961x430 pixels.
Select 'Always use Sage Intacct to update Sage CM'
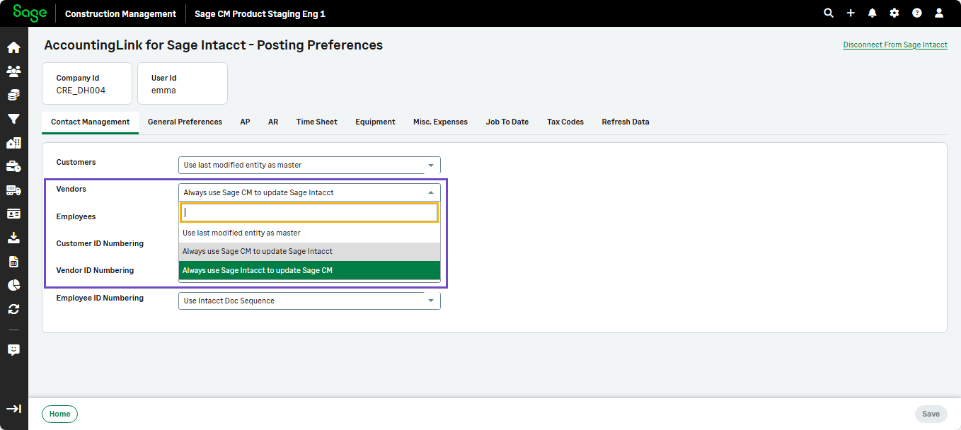(x=309, y=270)
